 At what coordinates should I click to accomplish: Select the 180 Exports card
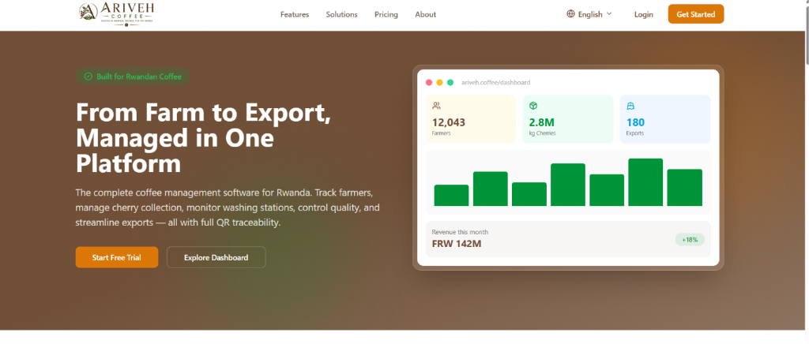coord(665,119)
